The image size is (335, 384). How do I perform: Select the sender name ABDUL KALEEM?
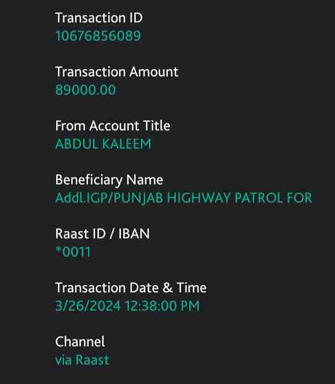[x=103, y=144]
